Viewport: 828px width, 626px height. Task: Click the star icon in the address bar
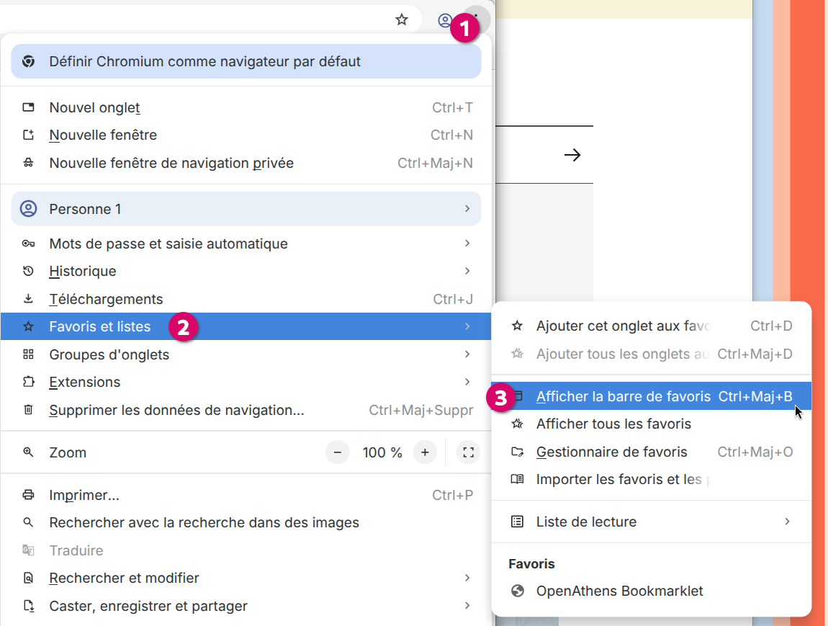[x=402, y=19]
